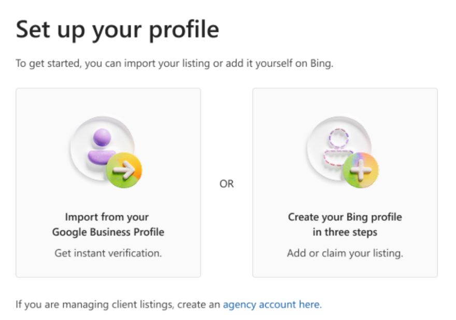Click "Get instant verification." subtitle

pos(108,253)
